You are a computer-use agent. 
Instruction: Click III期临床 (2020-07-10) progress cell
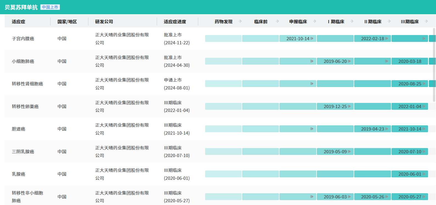[x=177, y=152]
